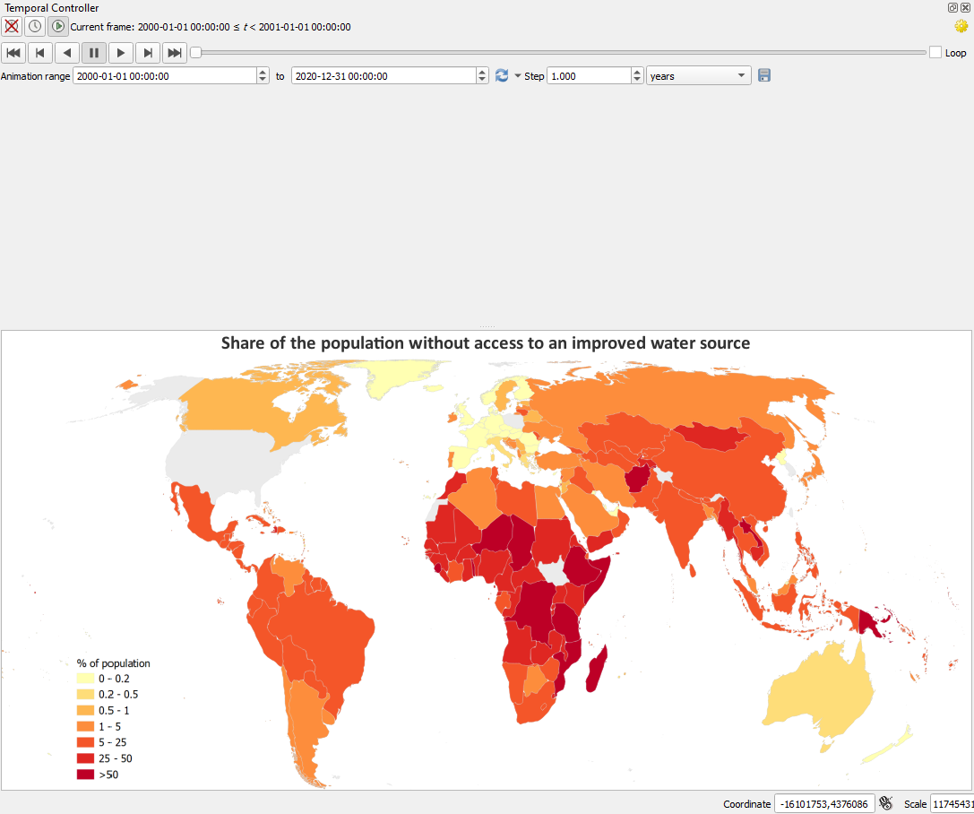The image size is (974, 814).
Task: Close the Temporal Controller panel
Action: [x=965, y=7]
